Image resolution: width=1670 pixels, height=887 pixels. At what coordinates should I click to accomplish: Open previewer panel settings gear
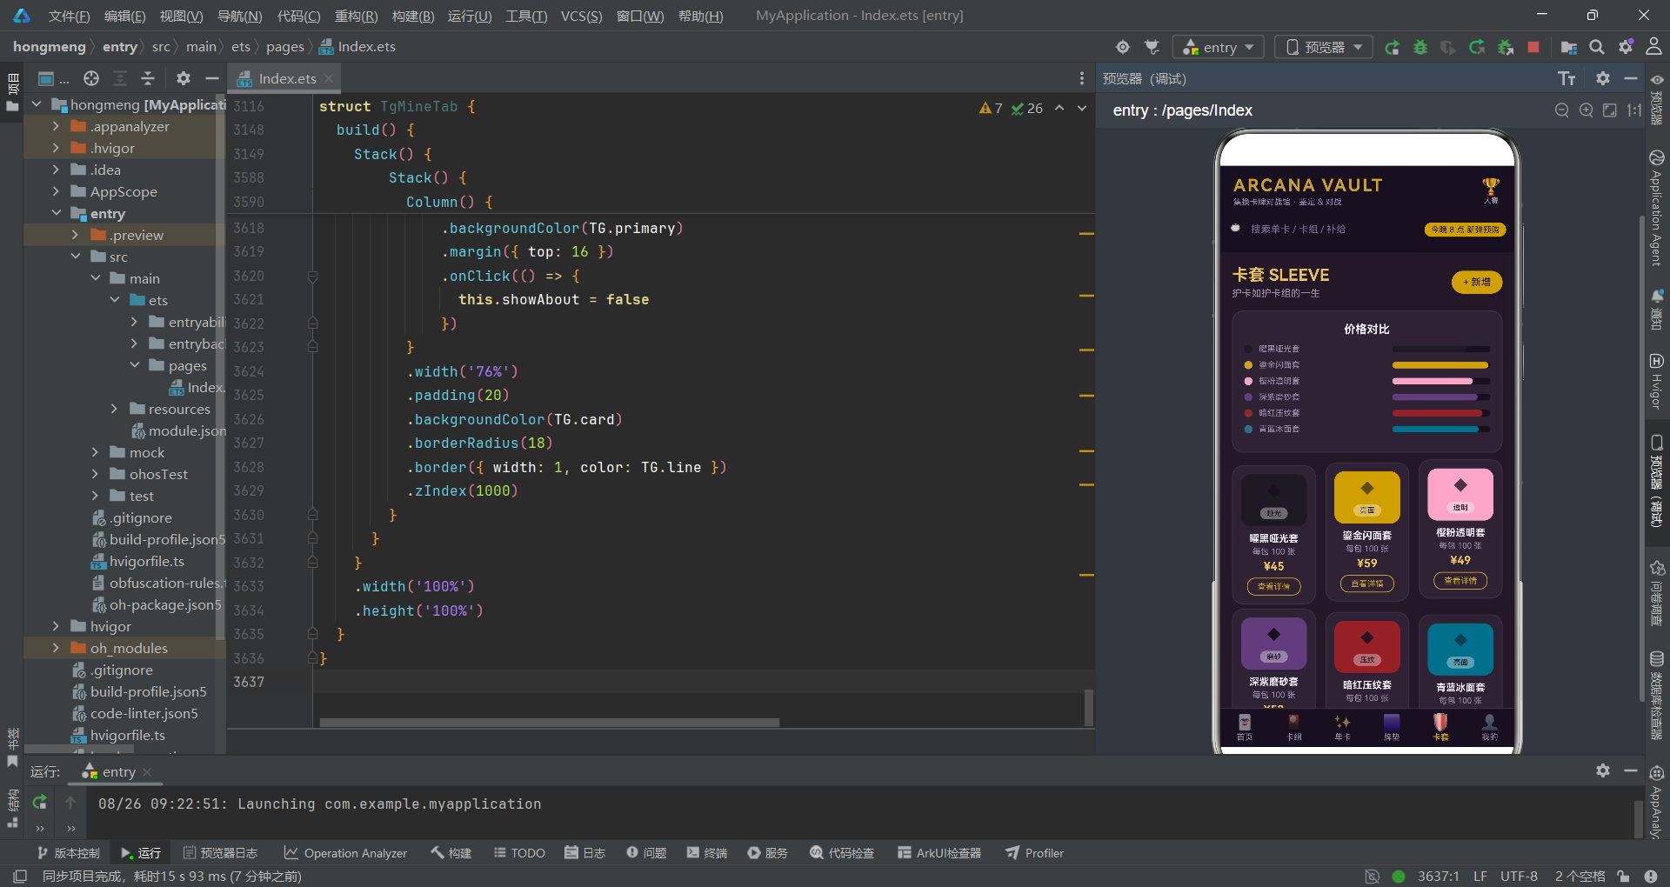click(x=1603, y=78)
